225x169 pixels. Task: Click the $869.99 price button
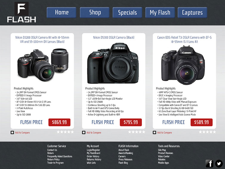(59, 122)
